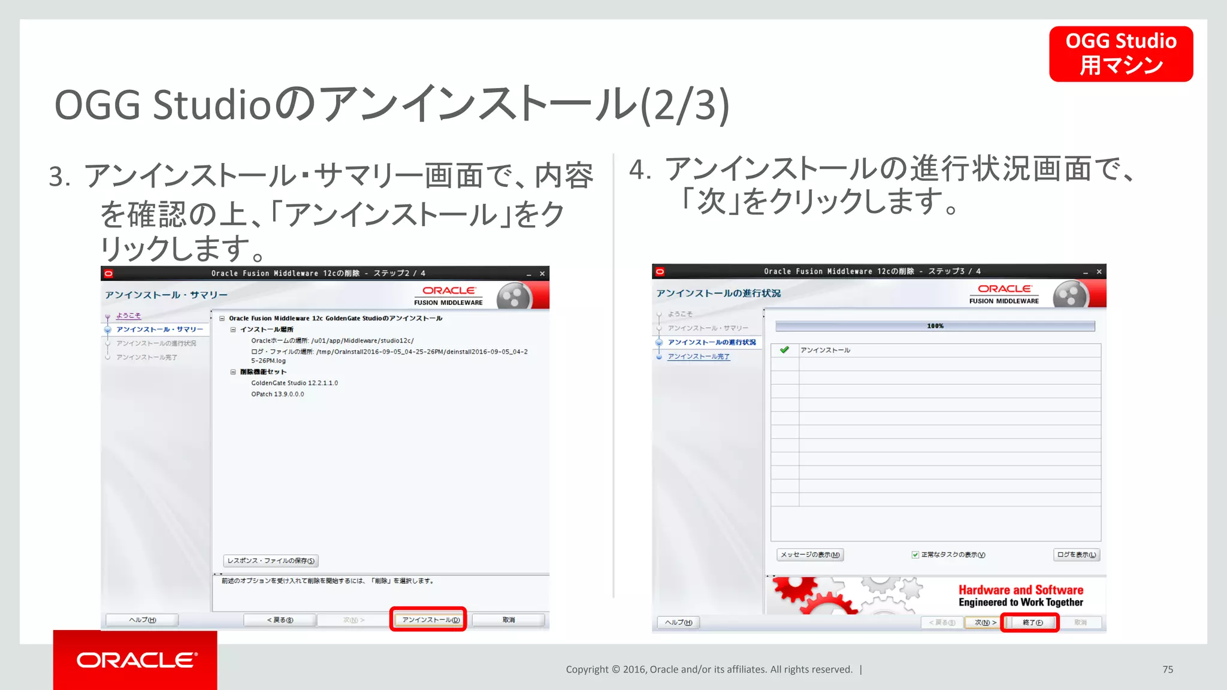Collapse the インストール場所 tree node

tap(233, 329)
